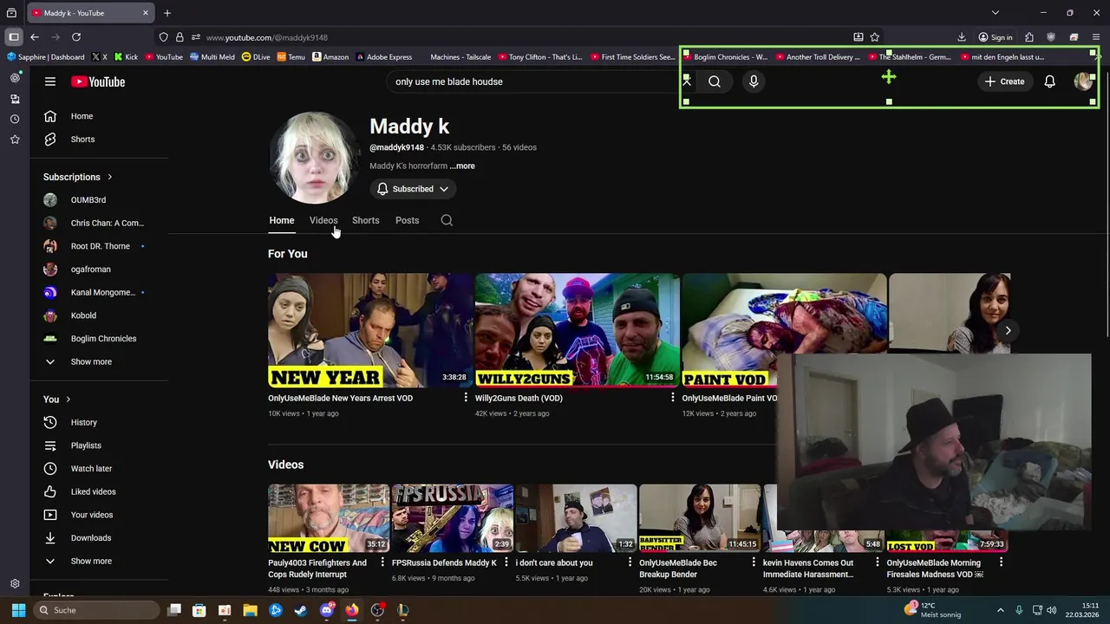
Task: Open a new browser tab
Action: [167, 13]
